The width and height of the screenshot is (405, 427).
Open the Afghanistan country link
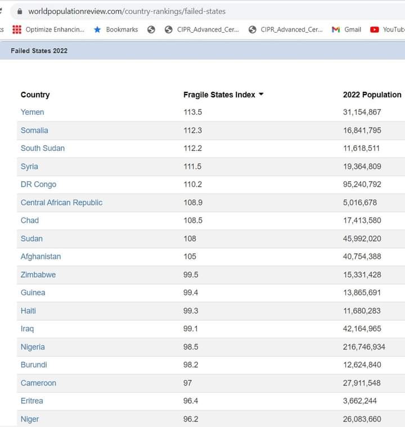(40, 257)
